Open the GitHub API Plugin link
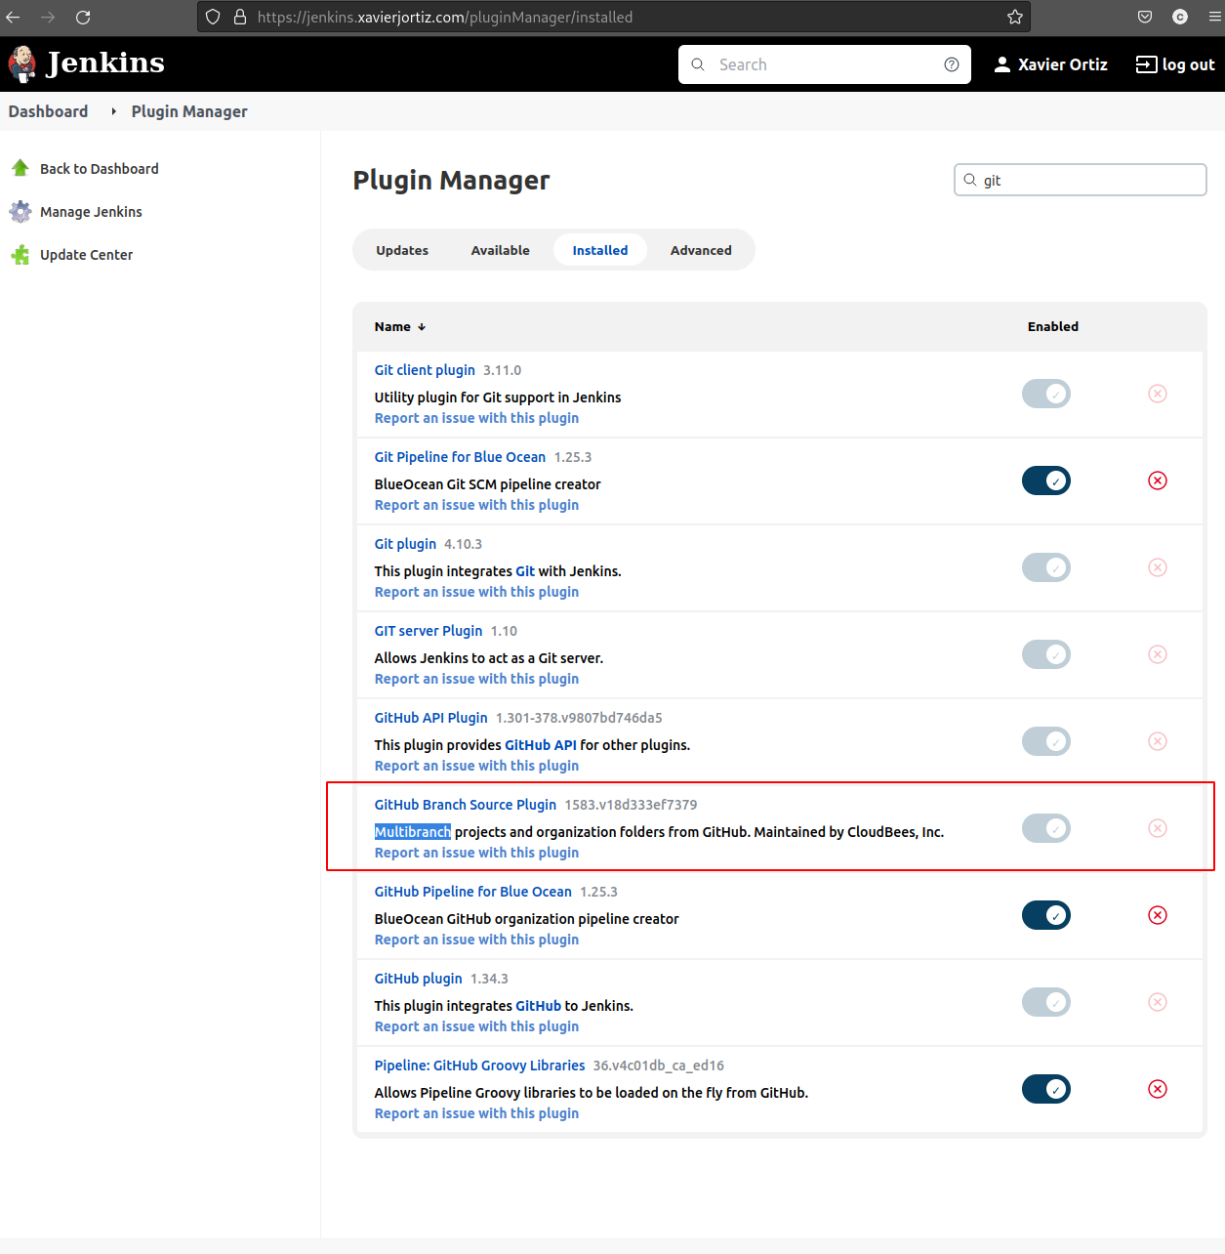1225x1254 pixels. (430, 717)
